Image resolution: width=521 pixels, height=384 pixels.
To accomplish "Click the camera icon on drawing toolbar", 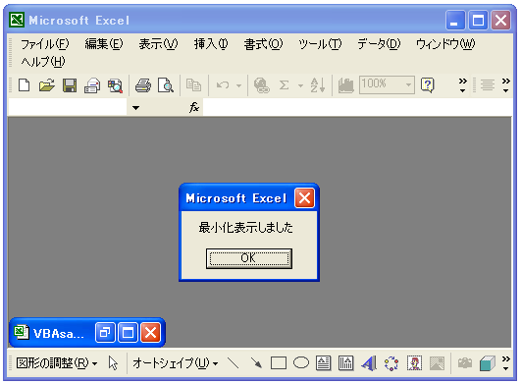I will [465, 363].
